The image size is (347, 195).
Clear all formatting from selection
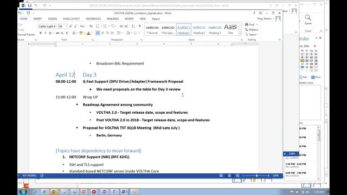(91, 27)
